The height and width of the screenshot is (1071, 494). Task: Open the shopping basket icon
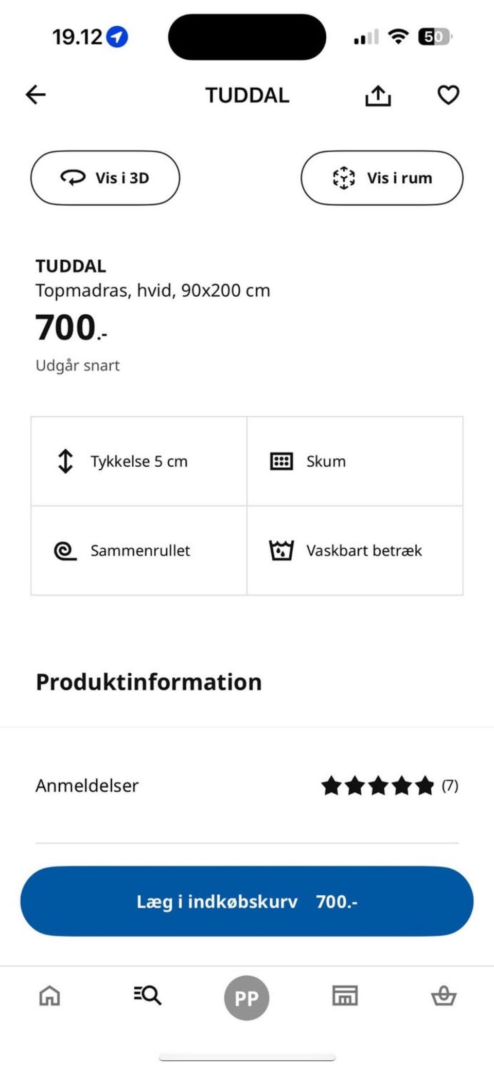443,995
